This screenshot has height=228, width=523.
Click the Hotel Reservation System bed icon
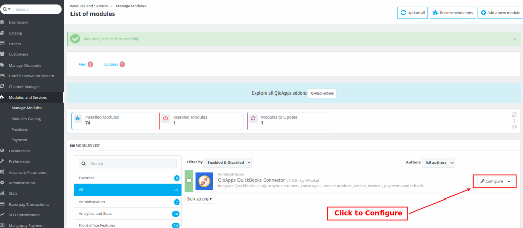2,76
